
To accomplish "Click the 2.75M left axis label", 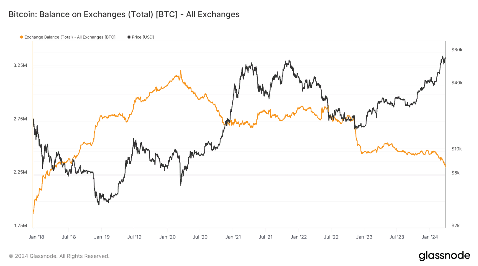I will click(20, 119).
